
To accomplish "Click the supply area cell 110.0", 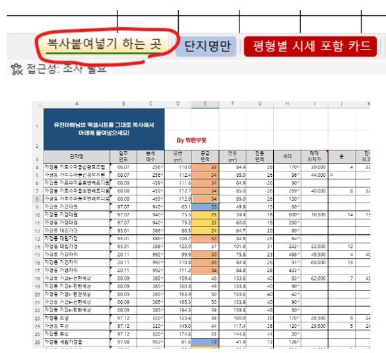I will [x=178, y=167].
